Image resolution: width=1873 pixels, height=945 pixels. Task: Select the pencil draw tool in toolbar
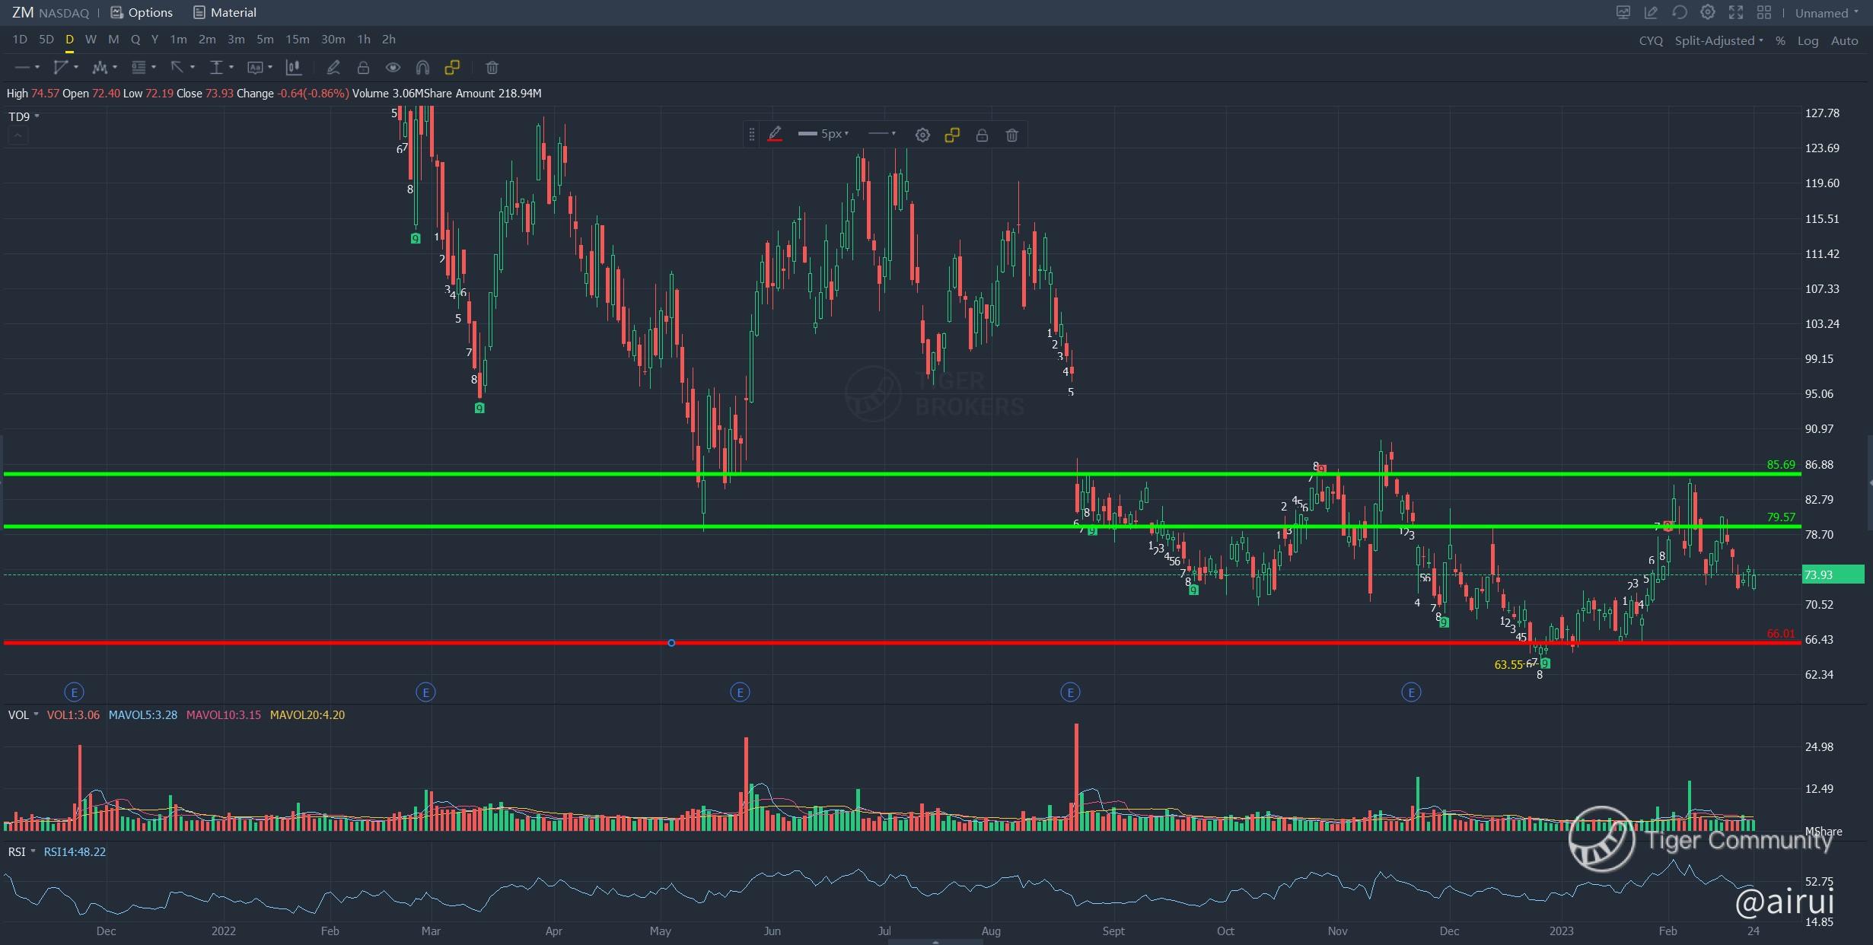(333, 68)
